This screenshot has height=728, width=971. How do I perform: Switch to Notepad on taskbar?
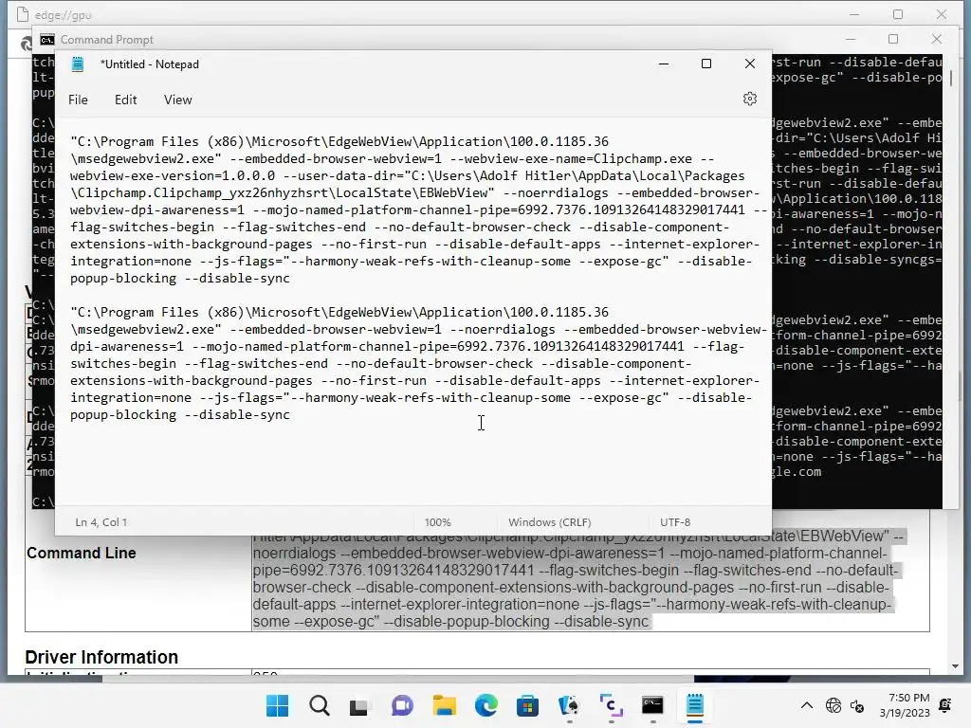pos(695,705)
